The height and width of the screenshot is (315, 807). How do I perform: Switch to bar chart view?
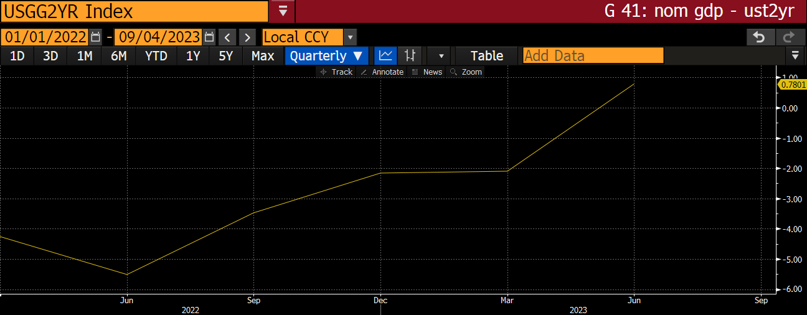(x=410, y=55)
